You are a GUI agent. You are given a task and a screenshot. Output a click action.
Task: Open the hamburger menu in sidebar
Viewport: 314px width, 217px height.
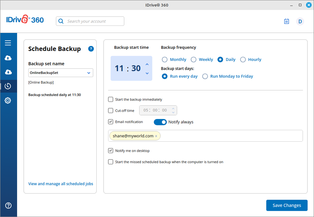(8, 43)
